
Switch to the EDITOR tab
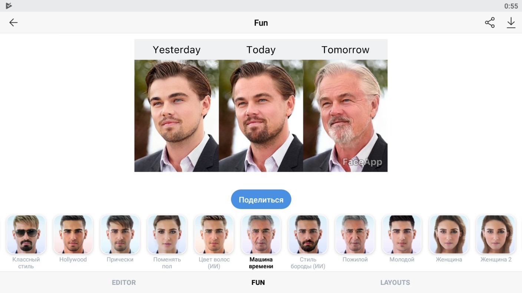[x=124, y=282]
